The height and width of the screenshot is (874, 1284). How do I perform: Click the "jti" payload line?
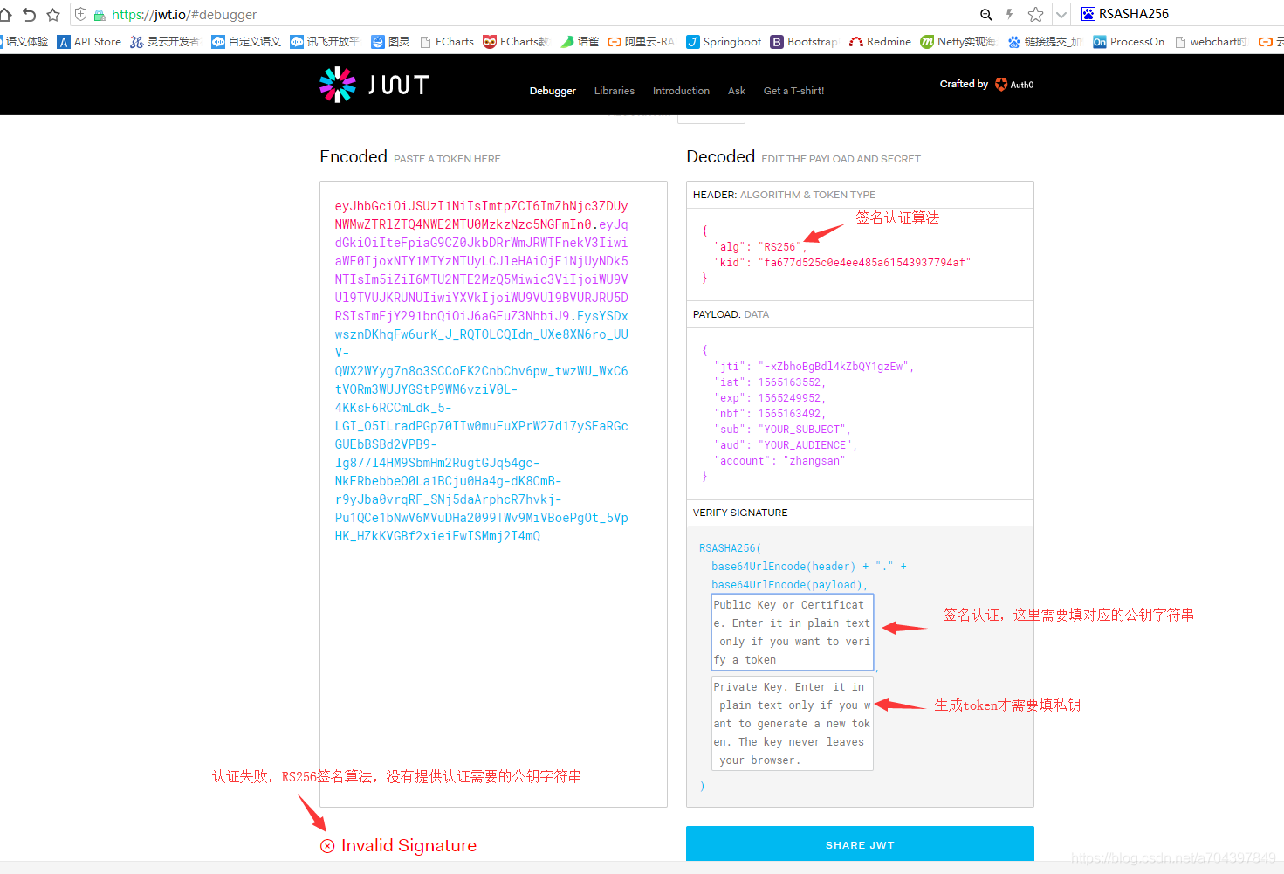coord(814,367)
